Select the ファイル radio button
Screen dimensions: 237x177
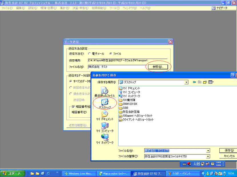[111, 54]
